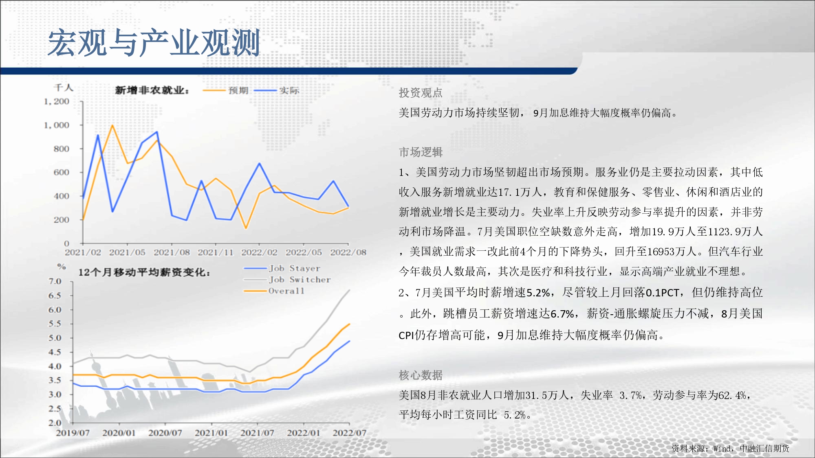
Task: Click the 2.0 wage axis value
Action: (x=55, y=423)
